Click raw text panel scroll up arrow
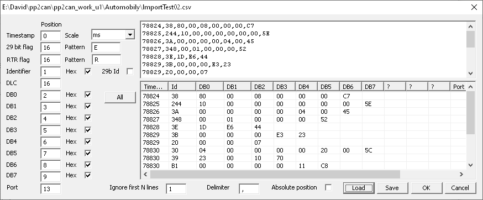The height and width of the screenshot is (200, 483). 470,27
